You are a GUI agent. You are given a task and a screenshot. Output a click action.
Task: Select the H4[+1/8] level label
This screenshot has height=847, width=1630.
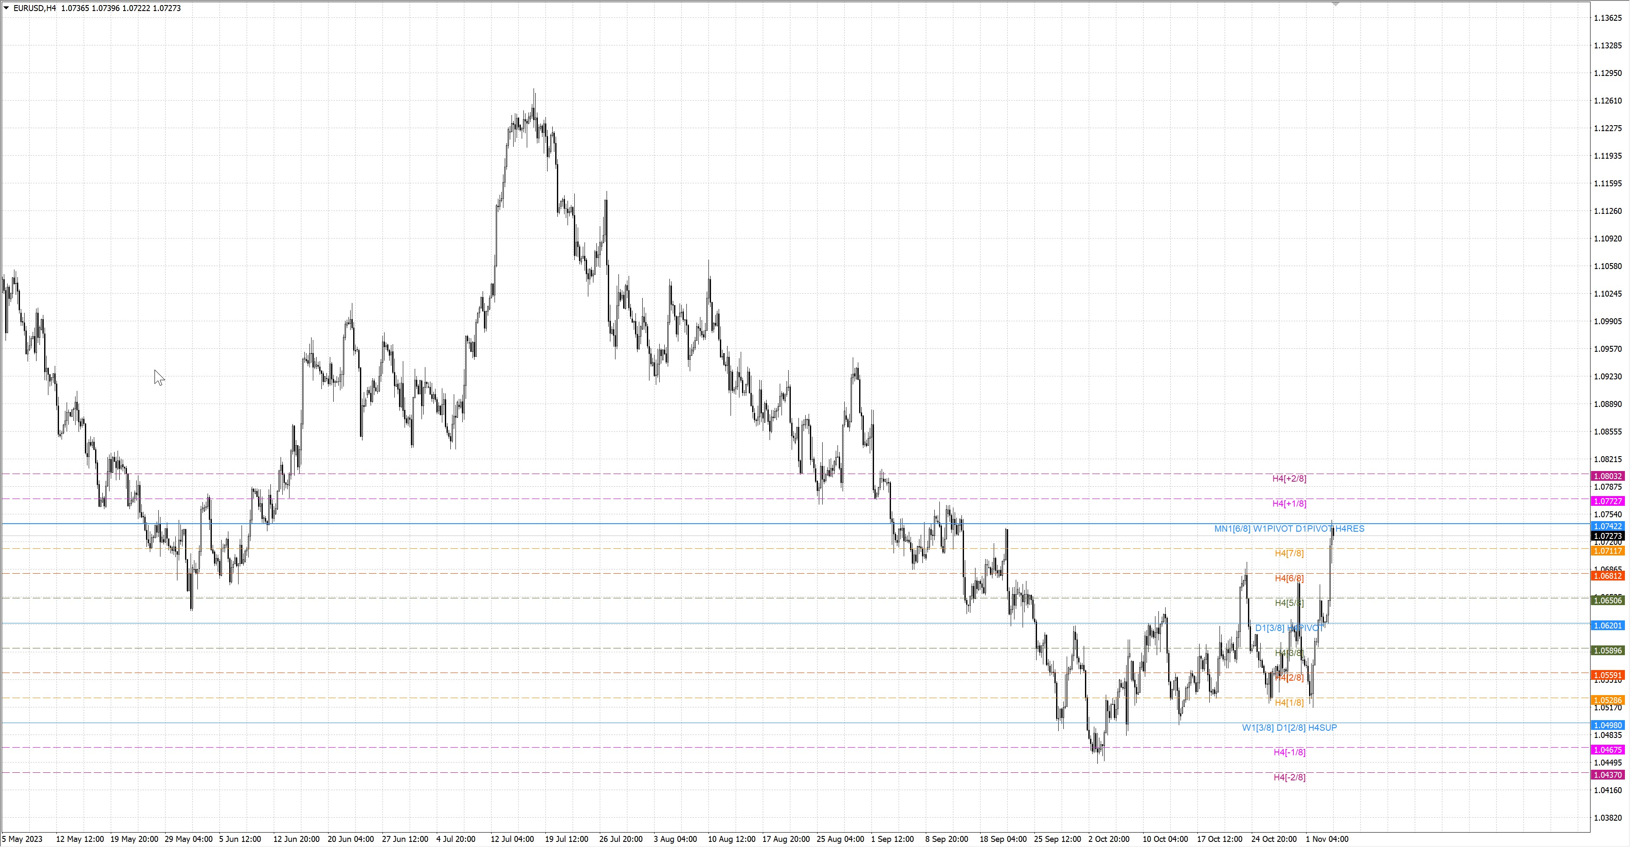point(1289,504)
